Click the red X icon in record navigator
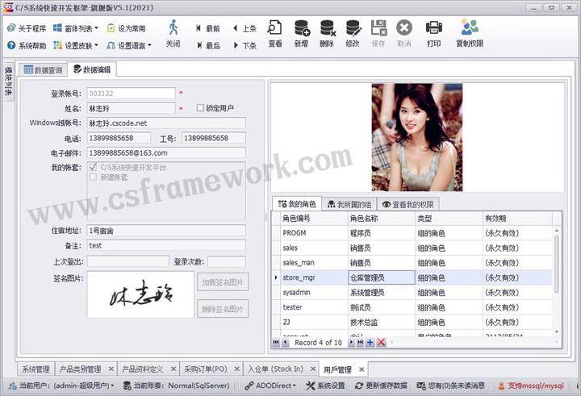Screen dimensions: 581x396 pos(381,343)
